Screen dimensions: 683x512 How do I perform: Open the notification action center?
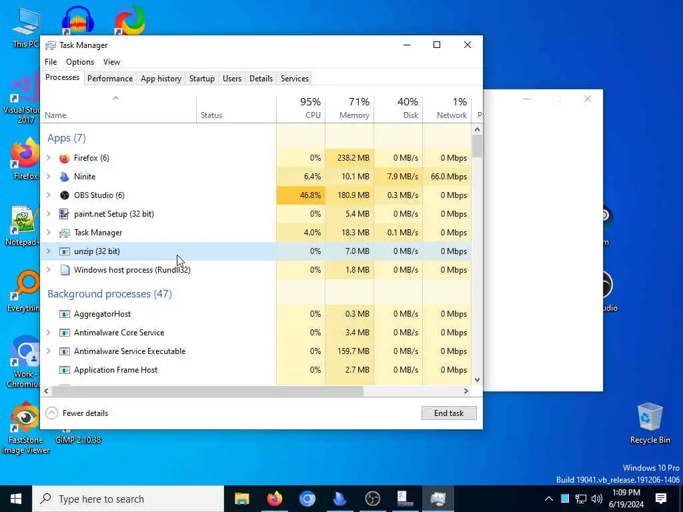pyautogui.click(x=661, y=499)
